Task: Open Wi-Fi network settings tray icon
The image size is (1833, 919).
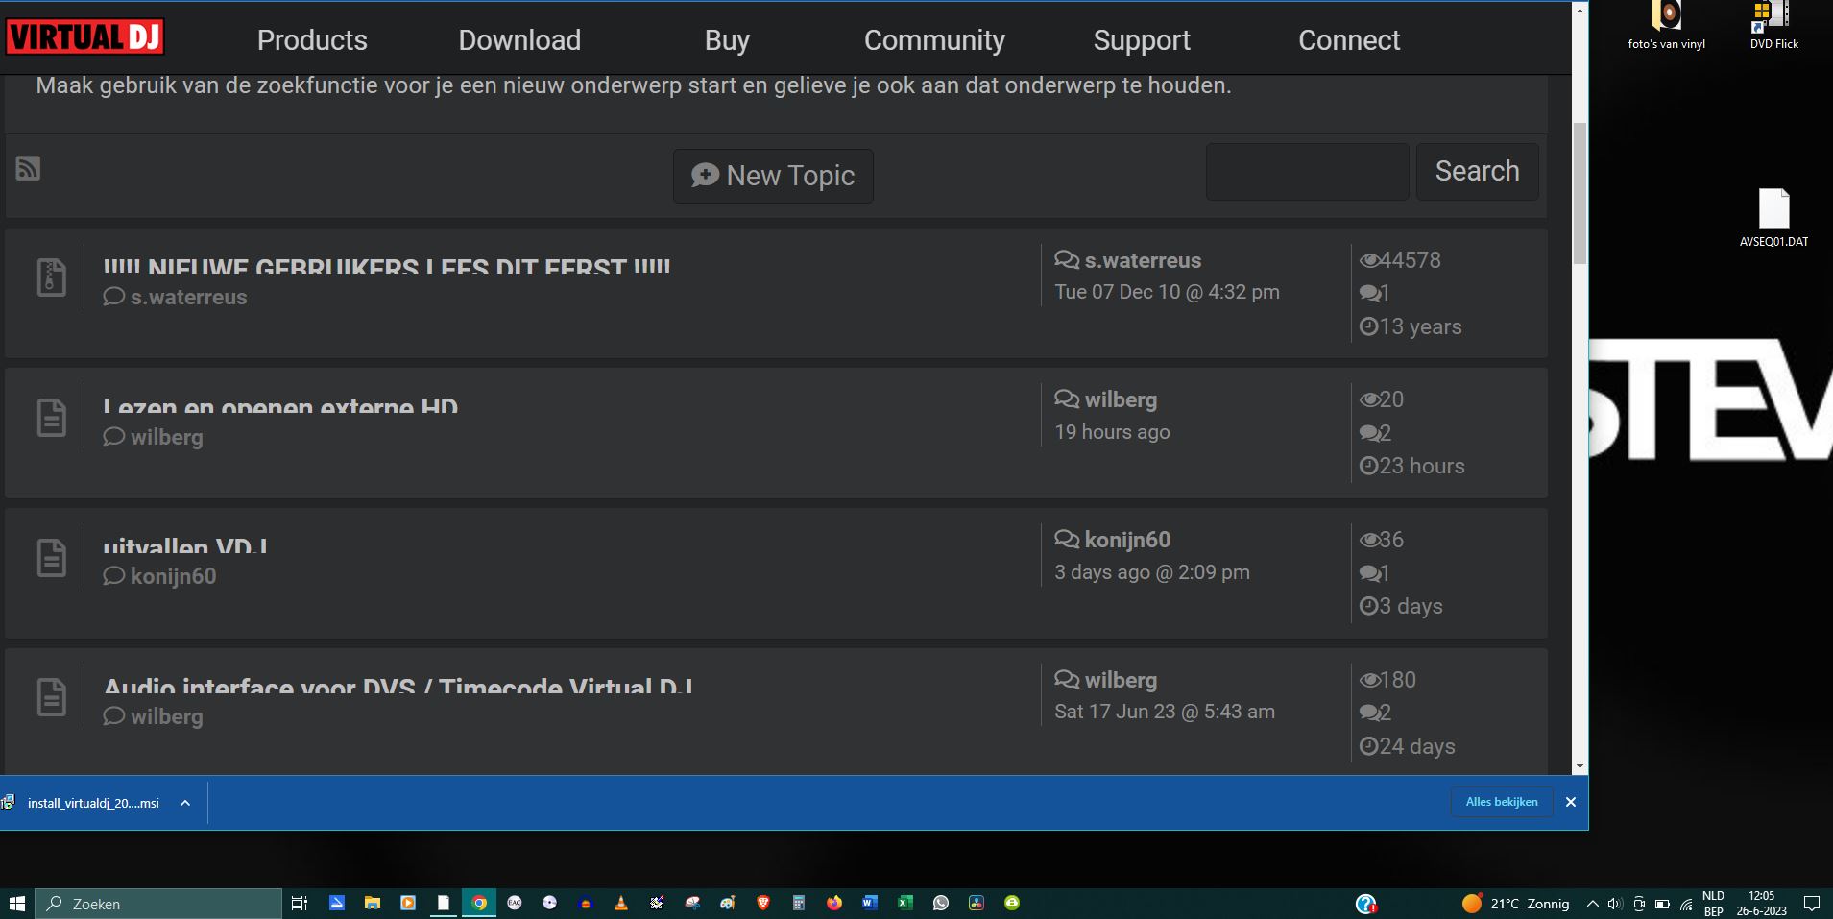Action: [1686, 904]
